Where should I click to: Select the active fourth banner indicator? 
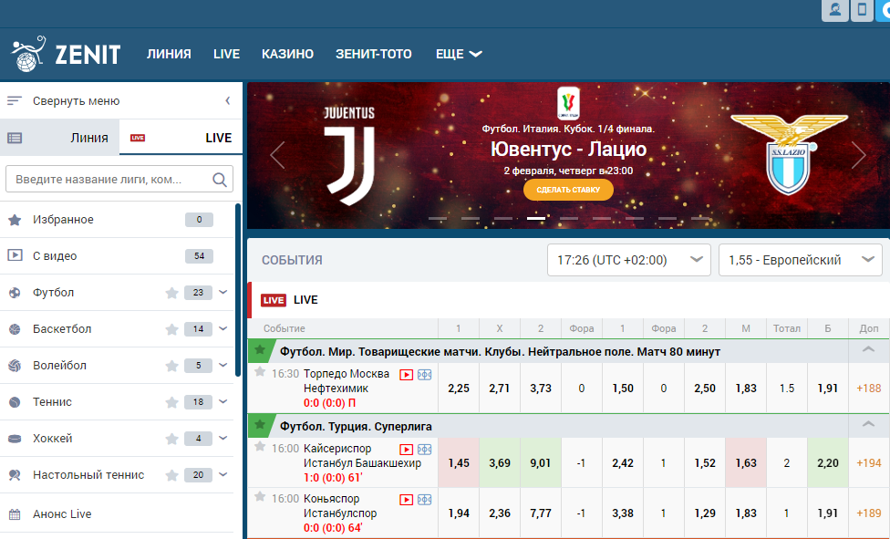pyautogui.click(x=536, y=218)
